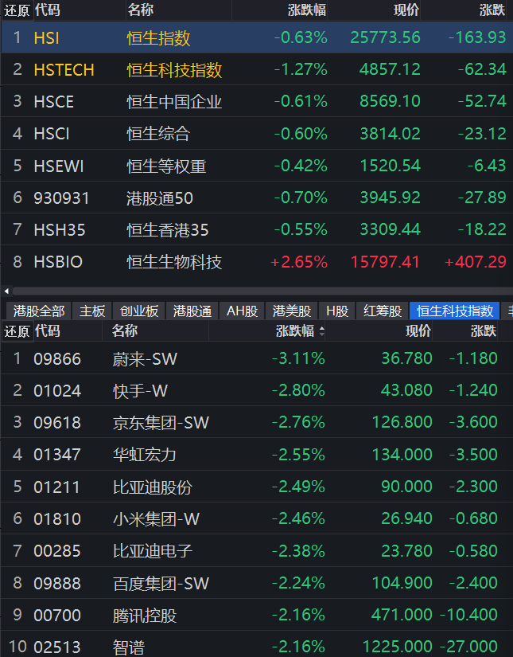
Task: Select the HSI 恒生指数 row
Action: pos(256,37)
